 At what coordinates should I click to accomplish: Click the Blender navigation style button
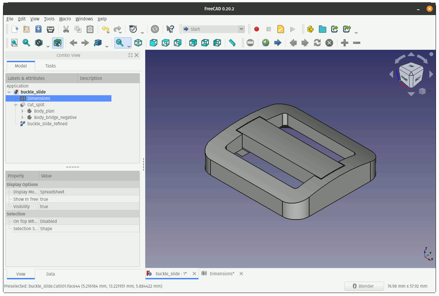(363, 286)
